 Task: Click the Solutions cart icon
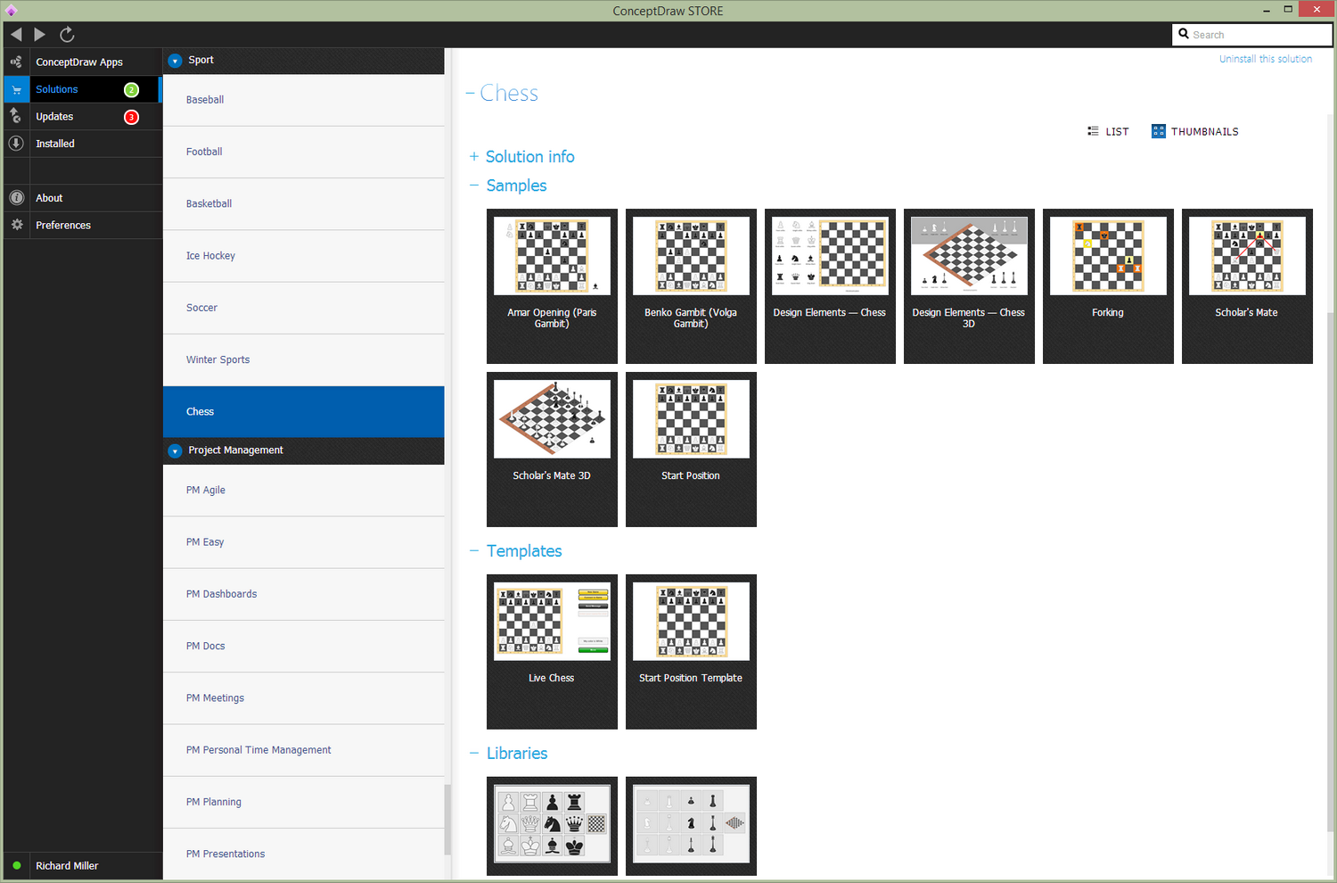(x=16, y=89)
